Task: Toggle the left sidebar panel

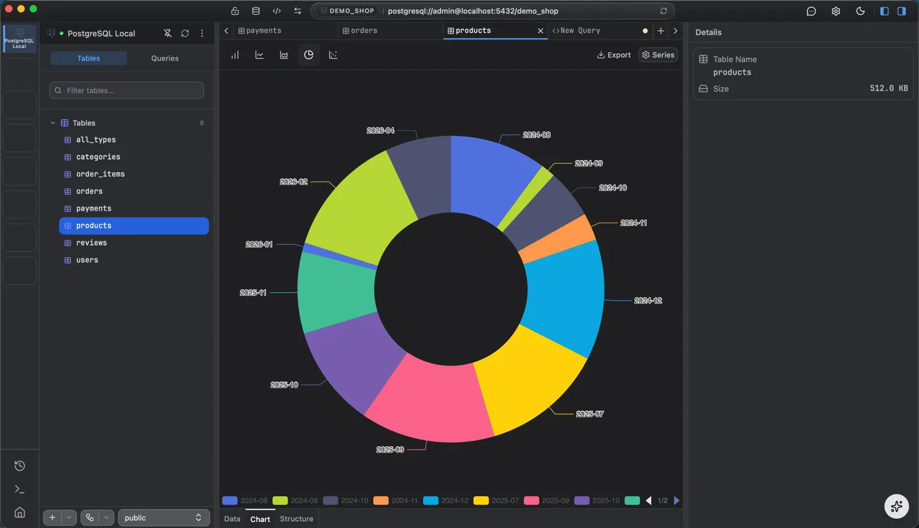Action: click(x=885, y=11)
